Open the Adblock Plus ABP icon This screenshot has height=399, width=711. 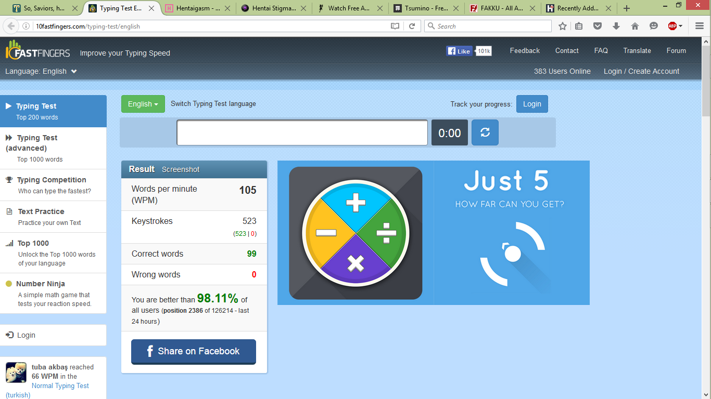click(x=672, y=26)
